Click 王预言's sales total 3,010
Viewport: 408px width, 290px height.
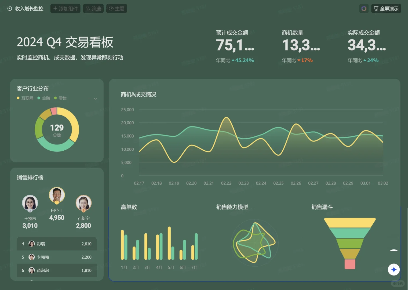tap(30, 226)
